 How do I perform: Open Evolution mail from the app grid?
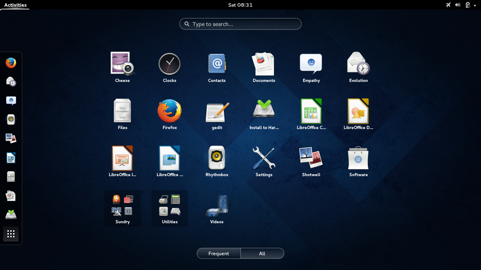click(x=358, y=67)
